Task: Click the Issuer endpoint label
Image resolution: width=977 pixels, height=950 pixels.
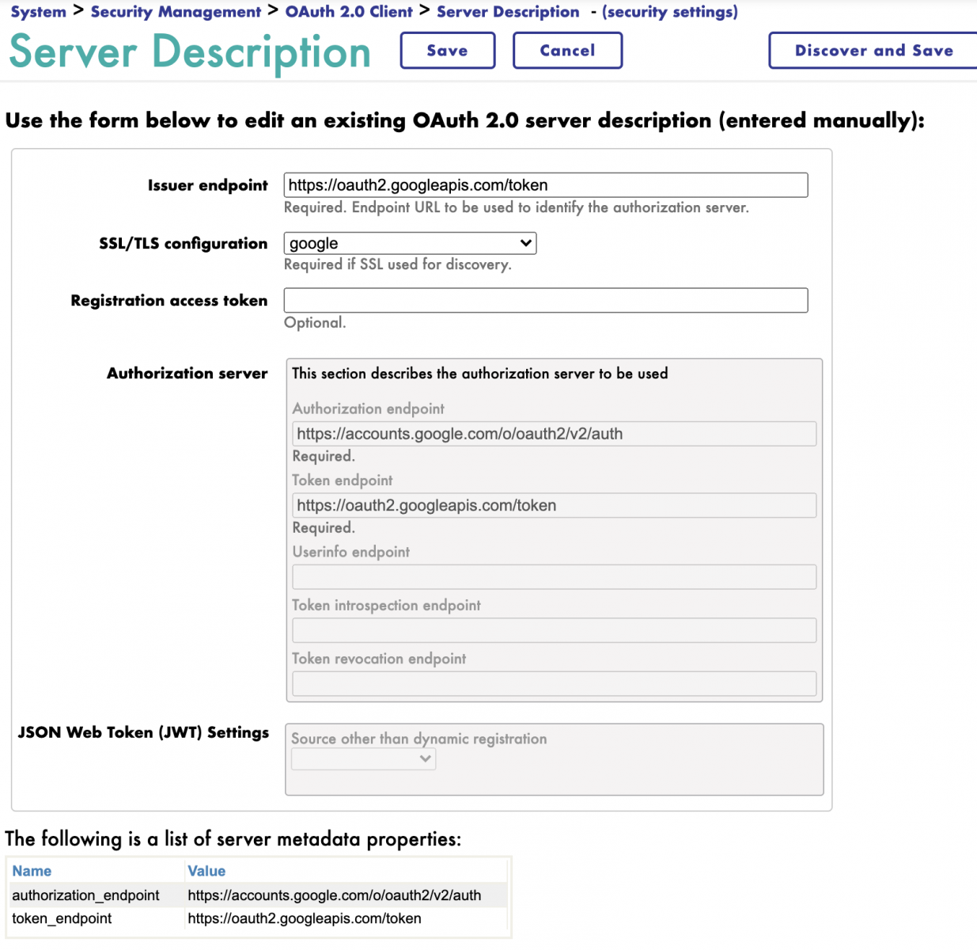Action: [x=208, y=185]
